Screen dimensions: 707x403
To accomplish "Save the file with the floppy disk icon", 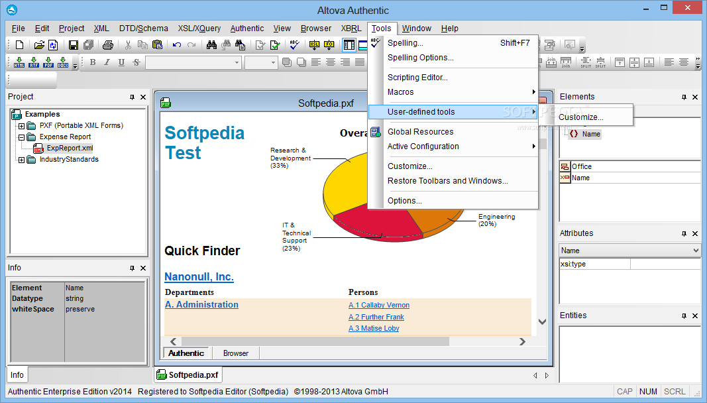I will [74, 44].
